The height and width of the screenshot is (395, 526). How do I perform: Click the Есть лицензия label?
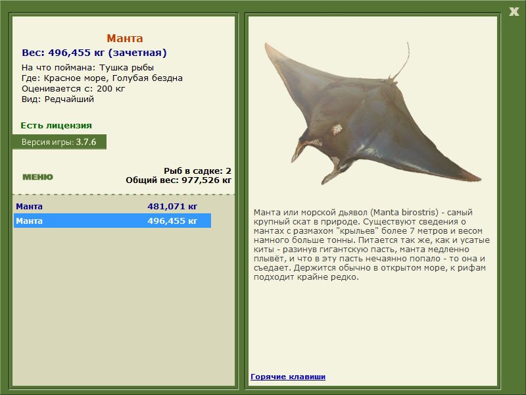[56, 125]
